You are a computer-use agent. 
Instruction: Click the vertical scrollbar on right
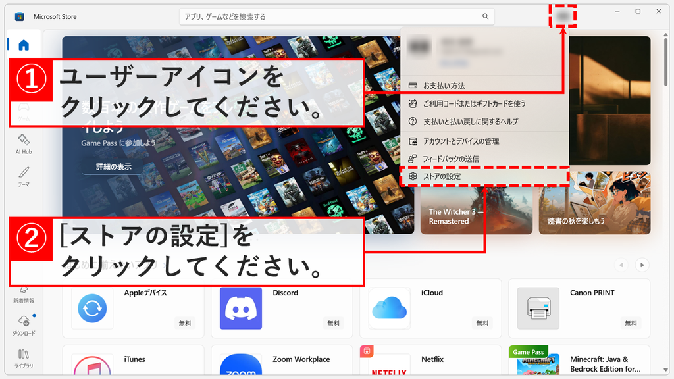[666, 63]
